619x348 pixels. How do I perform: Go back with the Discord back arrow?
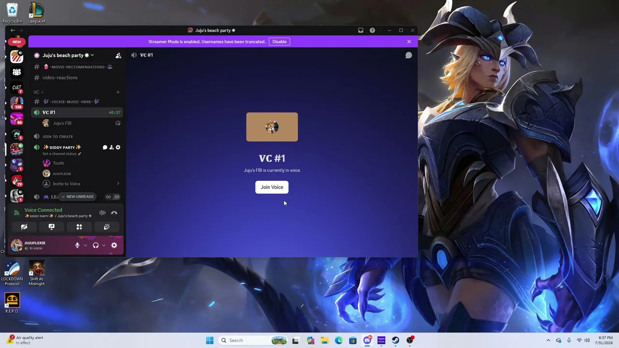[x=13, y=30]
